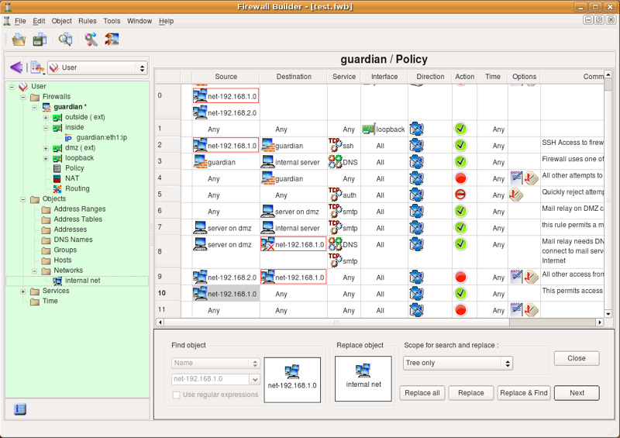This screenshot has width=620, height=438.
Task: Click the Replace button
Action: coord(470,393)
